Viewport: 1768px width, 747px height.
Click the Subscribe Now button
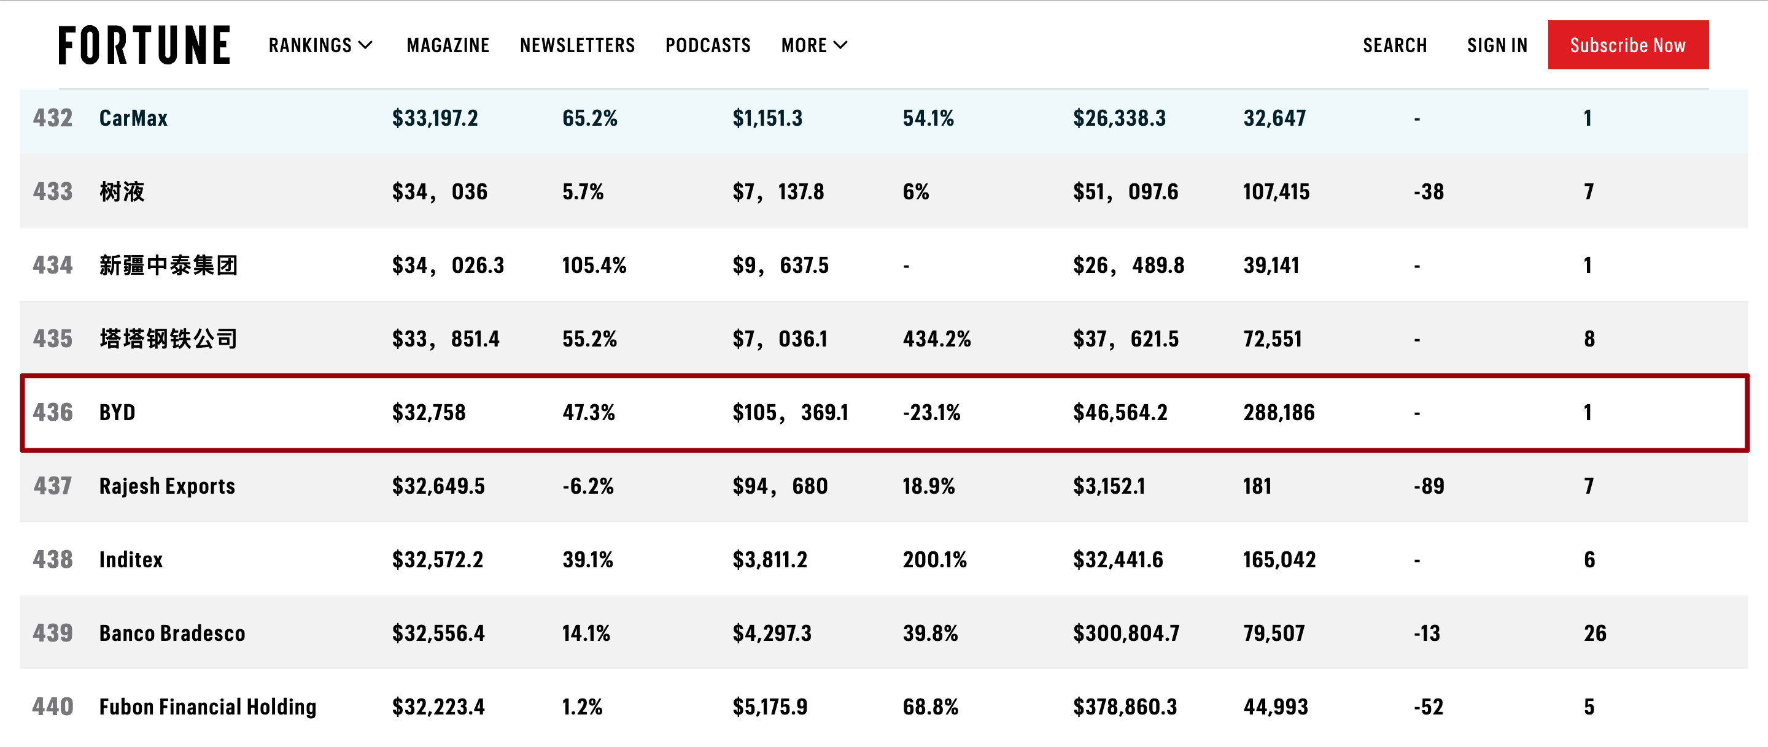[1627, 45]
